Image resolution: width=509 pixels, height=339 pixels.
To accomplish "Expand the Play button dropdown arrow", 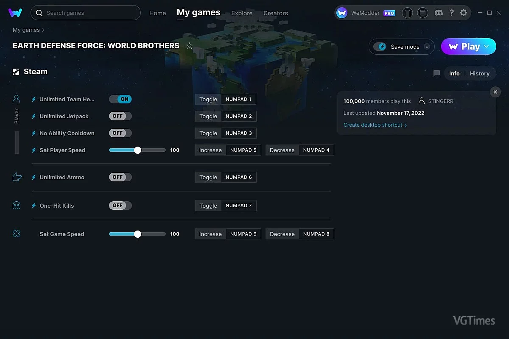I will (x=487, y=47).
